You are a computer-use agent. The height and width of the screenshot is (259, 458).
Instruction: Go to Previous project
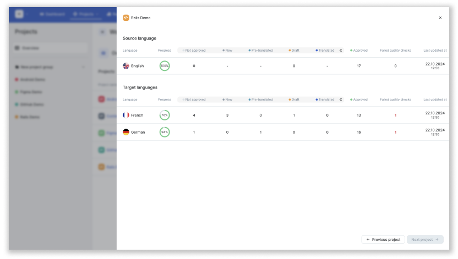[383, 239]
